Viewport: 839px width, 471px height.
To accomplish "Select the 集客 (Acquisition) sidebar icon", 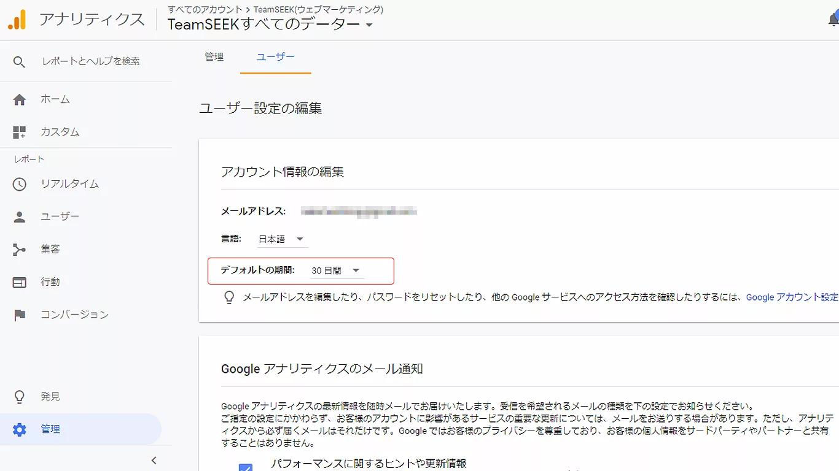I will [19, 248].
